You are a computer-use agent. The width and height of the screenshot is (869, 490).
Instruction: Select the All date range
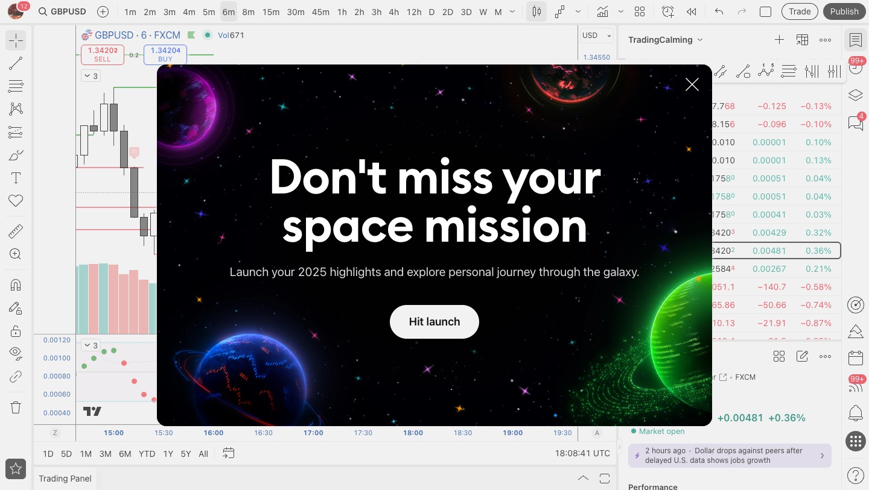(x=203, y=454)
